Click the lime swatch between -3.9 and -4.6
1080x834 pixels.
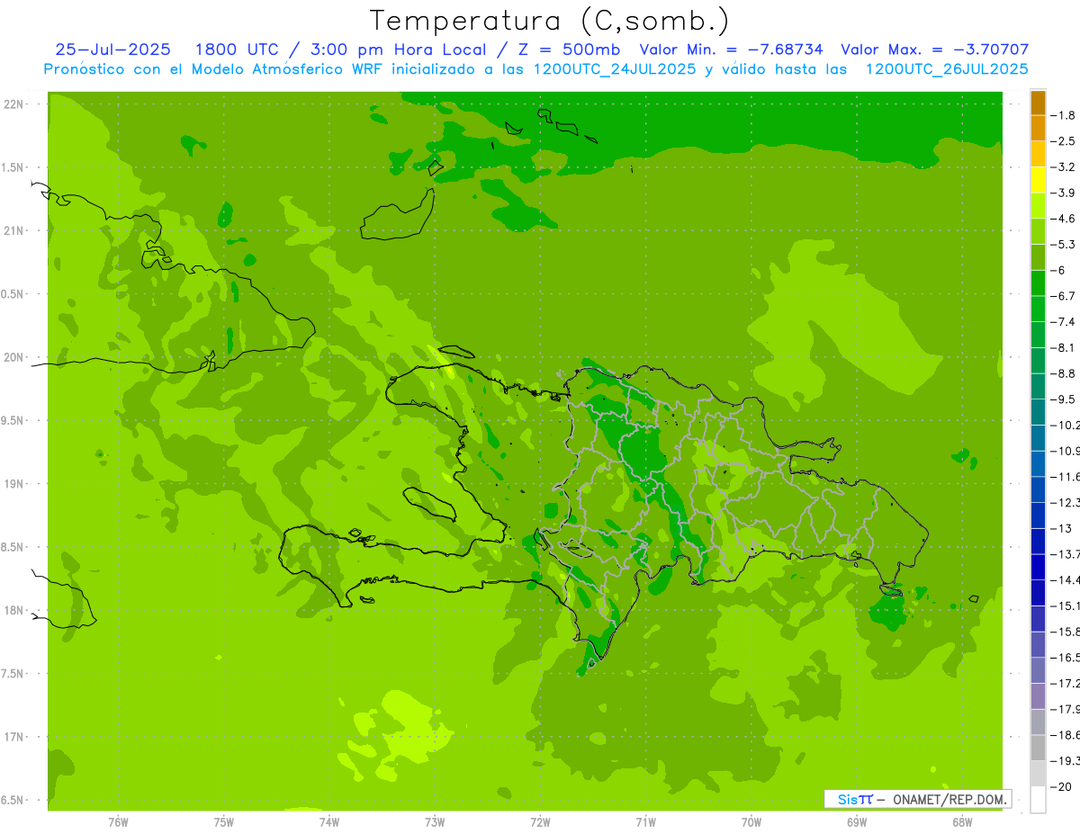1038,206
